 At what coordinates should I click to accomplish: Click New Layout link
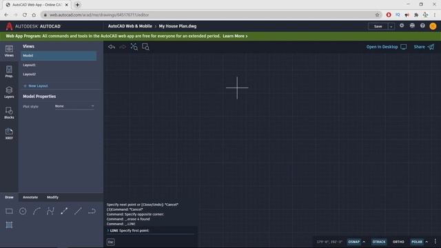point(35,85)
